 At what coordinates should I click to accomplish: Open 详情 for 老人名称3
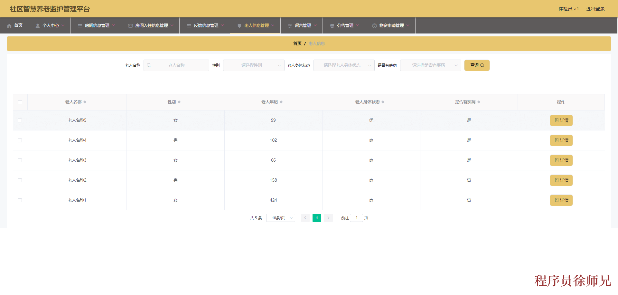561,160
